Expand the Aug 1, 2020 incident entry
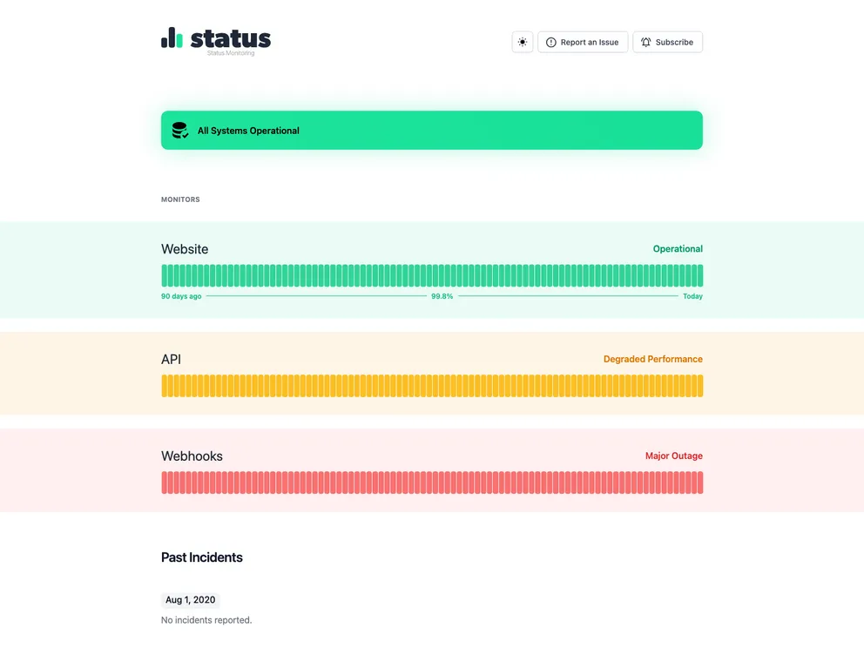Viewport: 864px width, 648px height. click(190, 599)
